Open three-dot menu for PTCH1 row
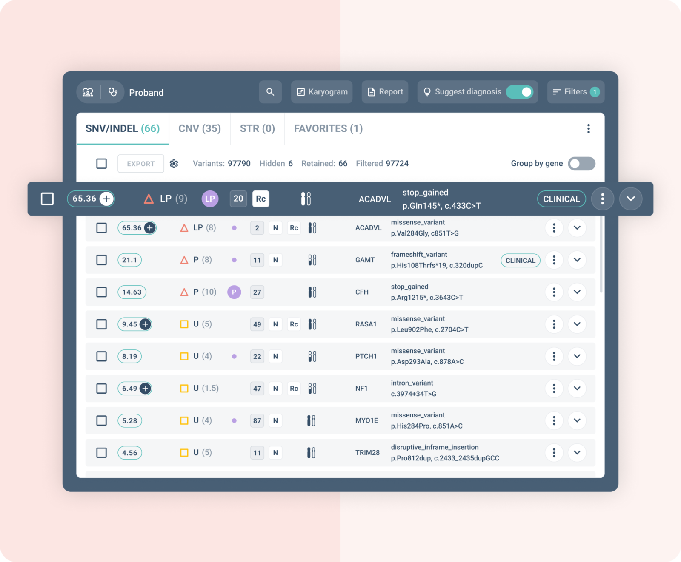 [x=554, y=356]
